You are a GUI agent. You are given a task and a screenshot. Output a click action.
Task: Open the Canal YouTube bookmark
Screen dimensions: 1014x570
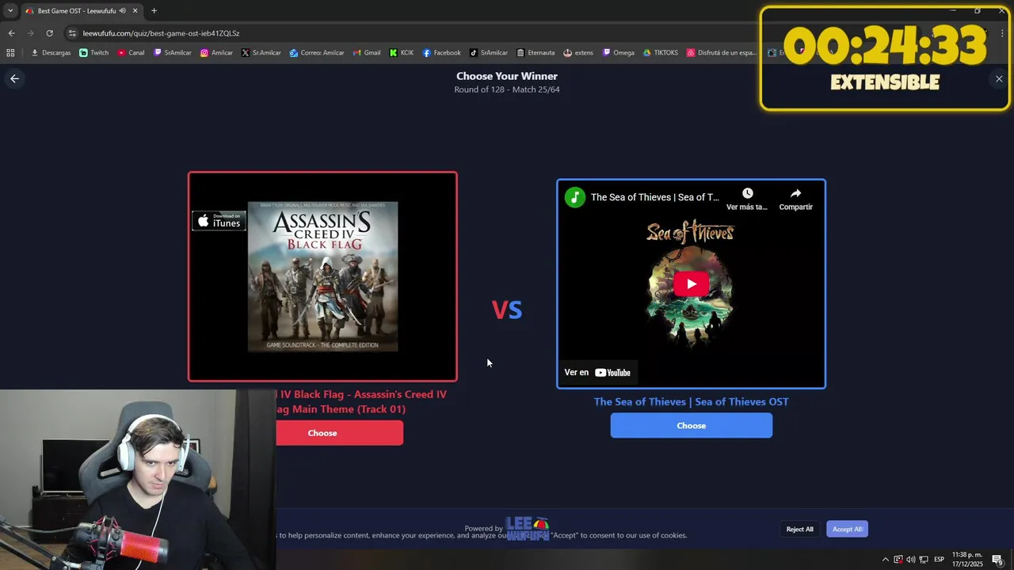[131, 53]
